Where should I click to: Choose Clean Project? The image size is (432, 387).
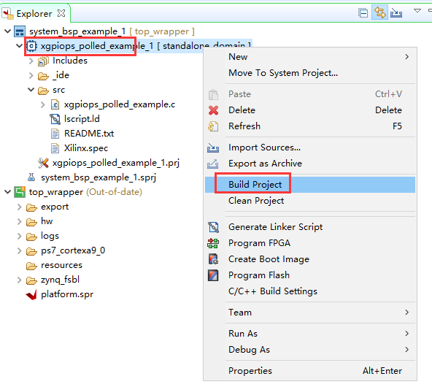coord(310,201)
